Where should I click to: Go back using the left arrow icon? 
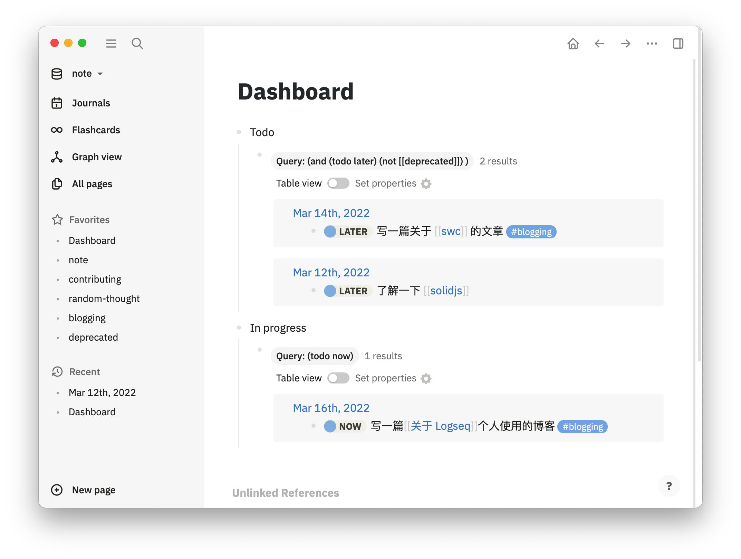coord(599,44)
